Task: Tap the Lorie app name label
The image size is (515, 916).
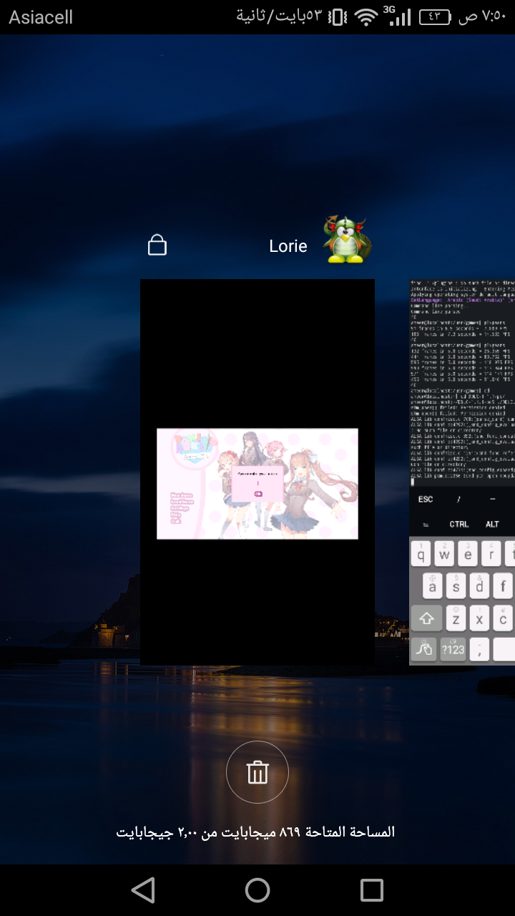Action: pyautogui.click(x=288, y=246)
